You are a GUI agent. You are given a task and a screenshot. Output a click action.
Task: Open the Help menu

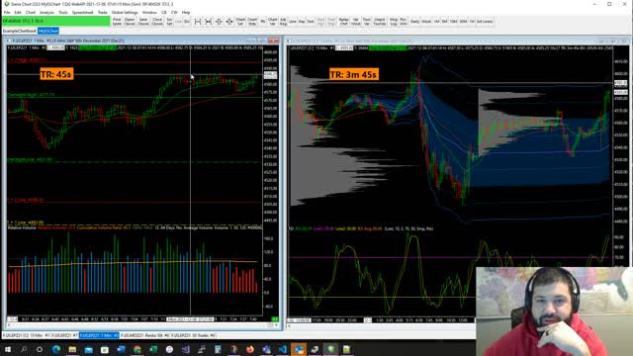(x=186, y=13)
